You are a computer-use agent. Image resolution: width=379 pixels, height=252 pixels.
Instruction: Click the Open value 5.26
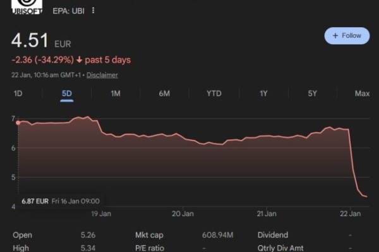(x=88, y=235)
